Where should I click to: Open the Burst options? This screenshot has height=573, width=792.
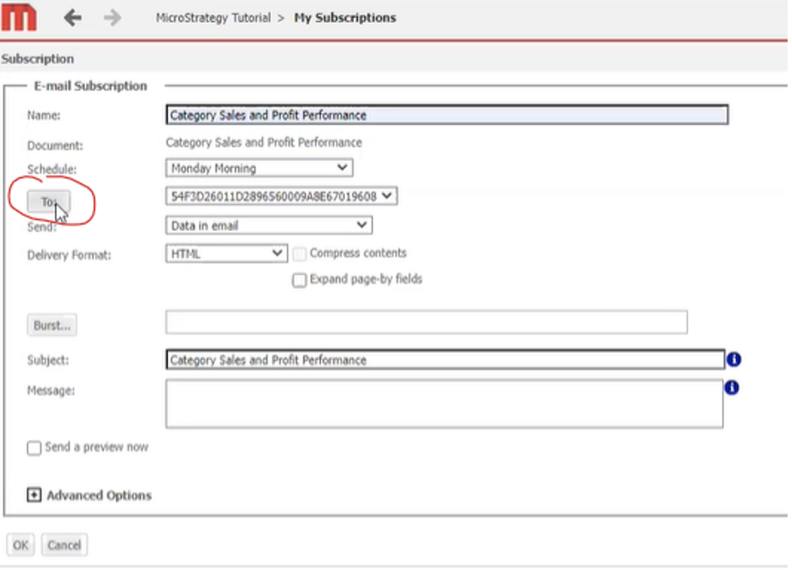(x=51, y=325)
